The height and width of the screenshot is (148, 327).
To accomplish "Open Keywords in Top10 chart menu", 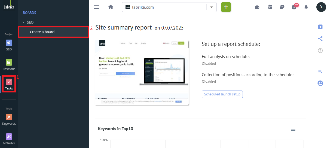I will [x=293, y=129].
